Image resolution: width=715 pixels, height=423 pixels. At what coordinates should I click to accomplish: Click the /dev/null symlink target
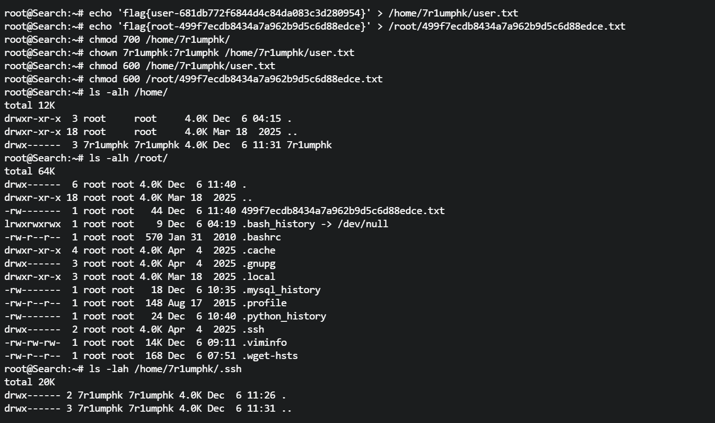tap(362, 224)
